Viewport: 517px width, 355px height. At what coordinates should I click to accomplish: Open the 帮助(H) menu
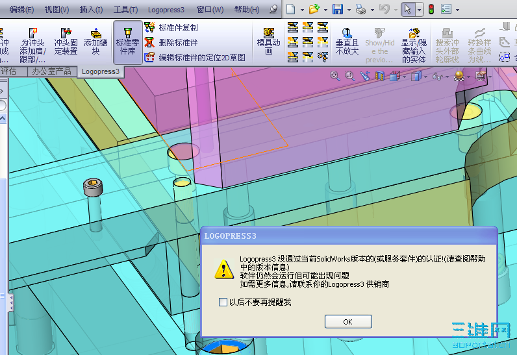click(247, 10)
